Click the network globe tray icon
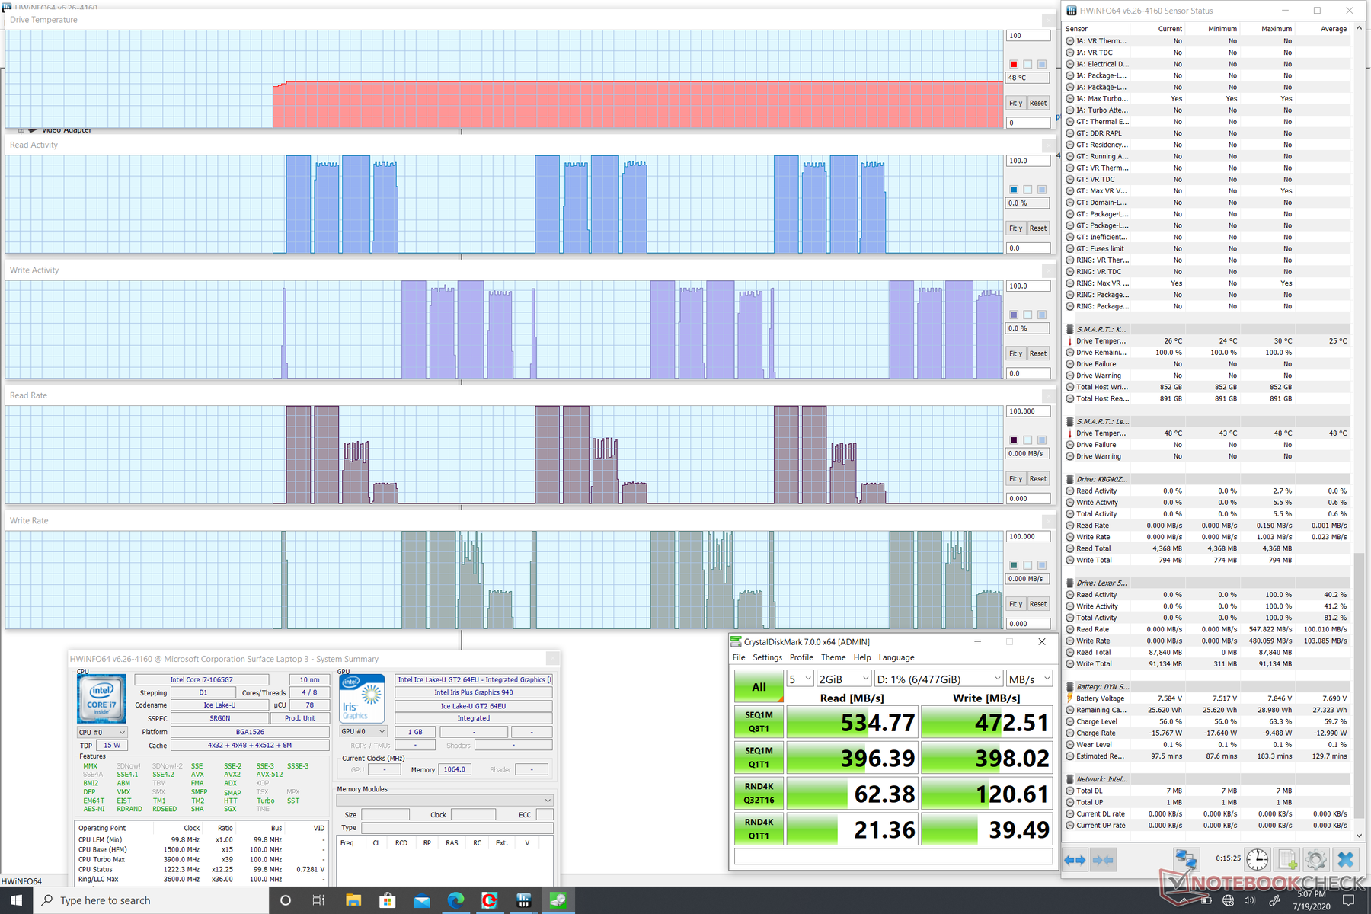Viewport: 1371px width, 914px height. 1228,900
